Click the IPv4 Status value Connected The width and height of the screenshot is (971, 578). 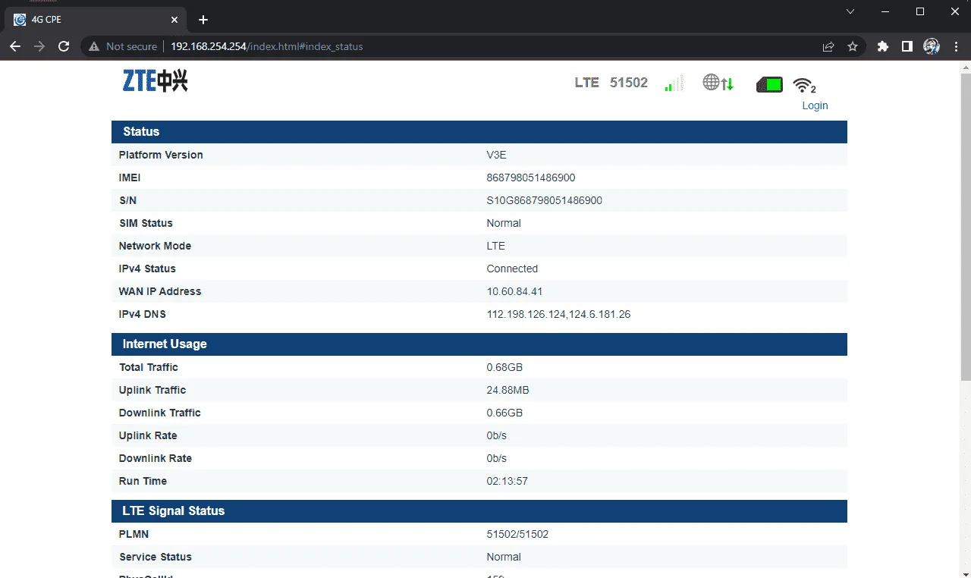click(512, 269)
